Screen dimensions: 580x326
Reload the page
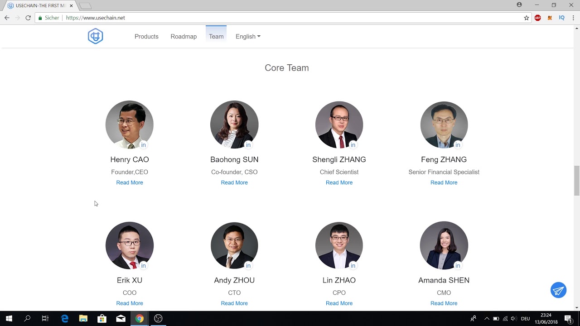click(x=28, y=18)
